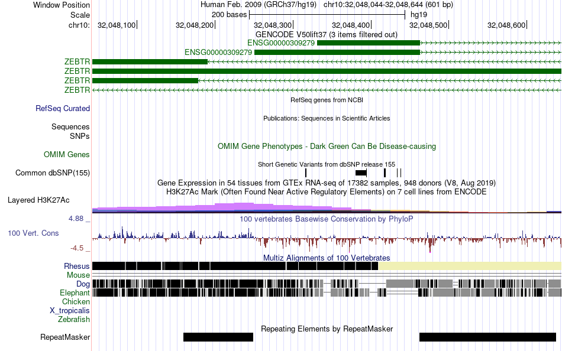Click the 32,048,500 ruler coordinate
This screenshot has height=351, width=562.
428,25
